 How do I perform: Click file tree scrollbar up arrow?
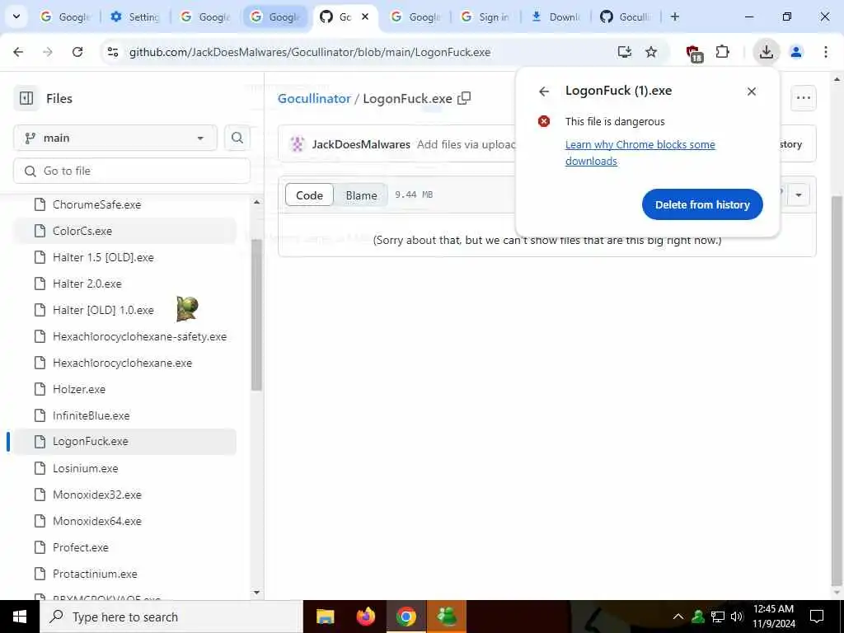click(x=257, y=203)
